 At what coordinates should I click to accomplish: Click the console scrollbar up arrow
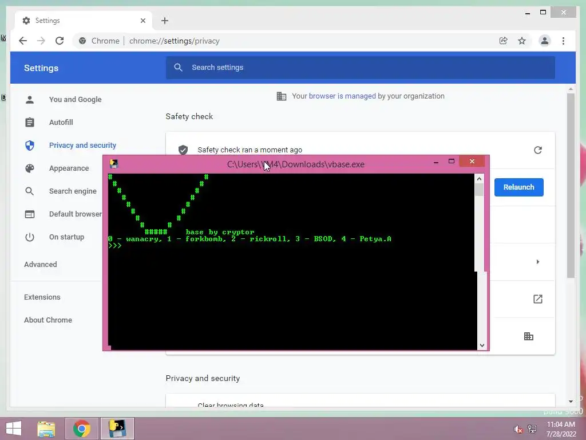tap(479, 179)
